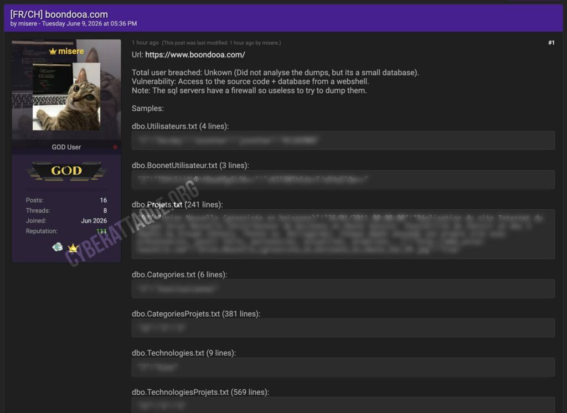Click the dbo.Projets.txt code block

point(343,234)
